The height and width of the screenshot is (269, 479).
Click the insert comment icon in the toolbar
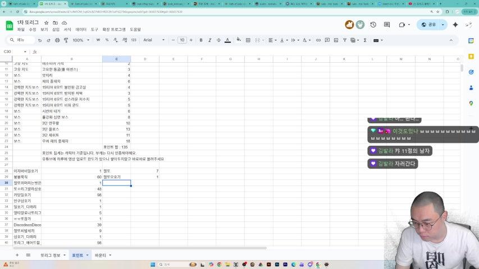coord(327,40)
